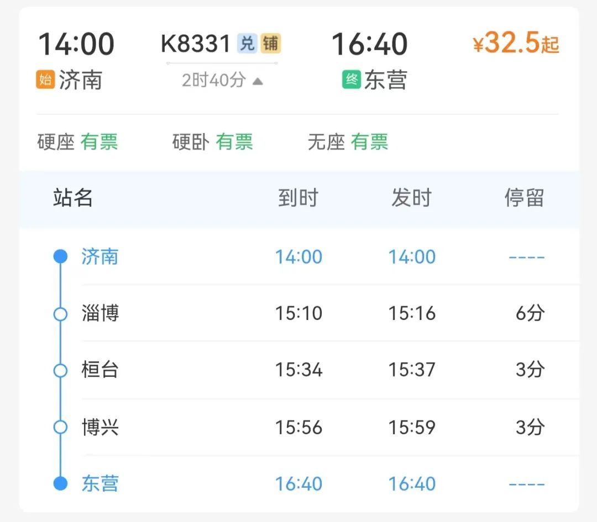Select the filled 东营 timeline dot
This screenshot has width=597, height=522.
[61, 483]
